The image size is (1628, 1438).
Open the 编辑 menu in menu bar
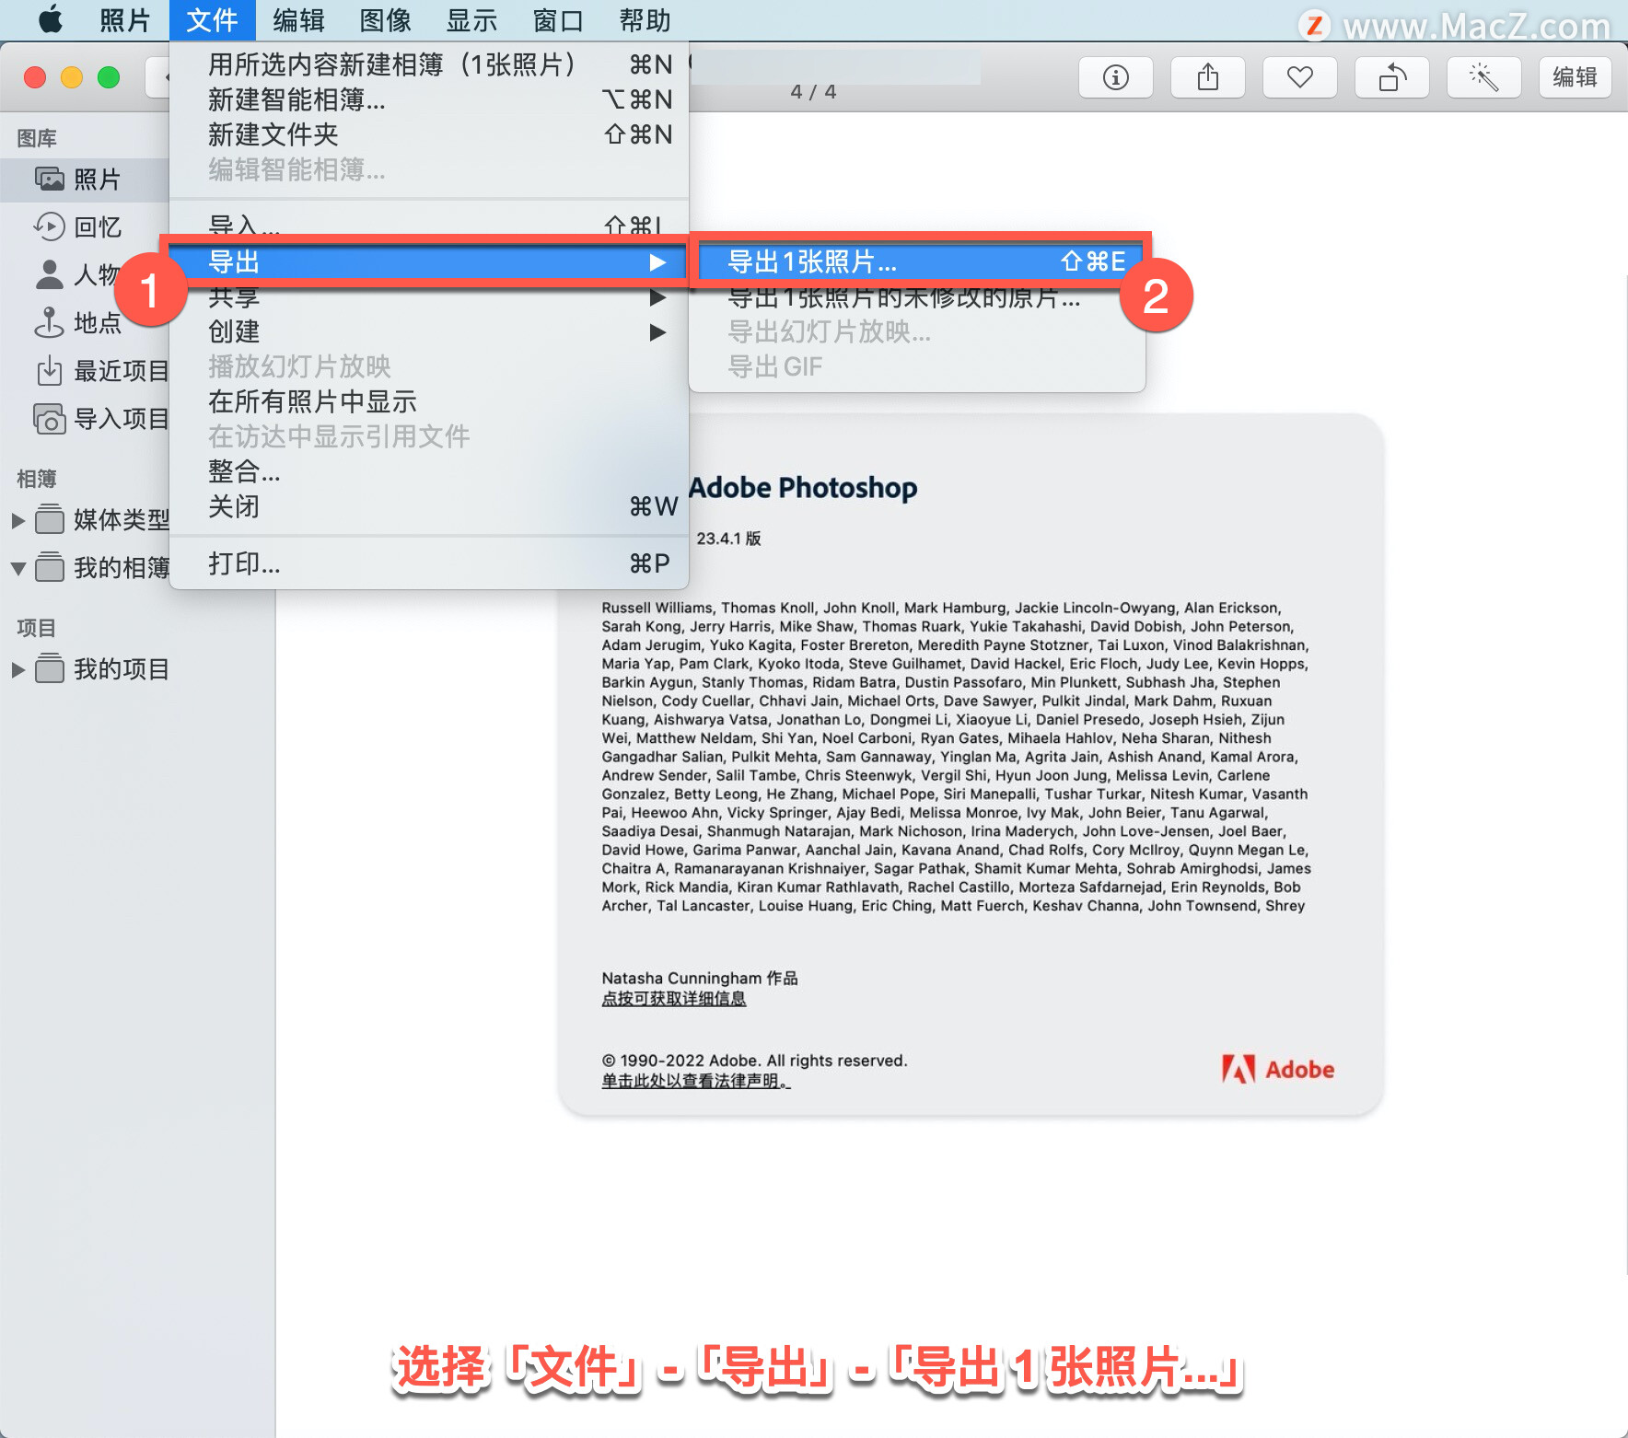[298, 19]
